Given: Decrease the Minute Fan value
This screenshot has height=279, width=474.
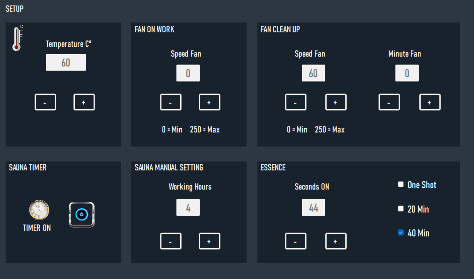Looking at the screenshot, I should tap(389, 102).
